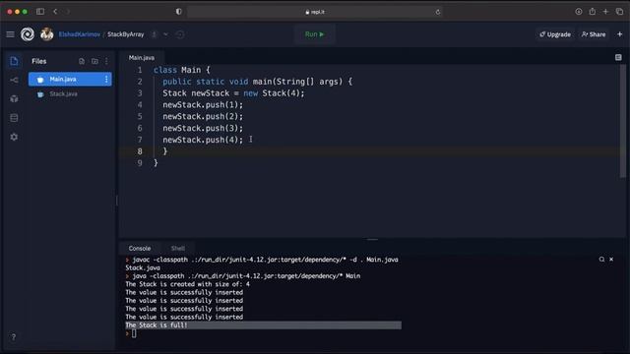
Task: Click the Share button
Action: 594,34
